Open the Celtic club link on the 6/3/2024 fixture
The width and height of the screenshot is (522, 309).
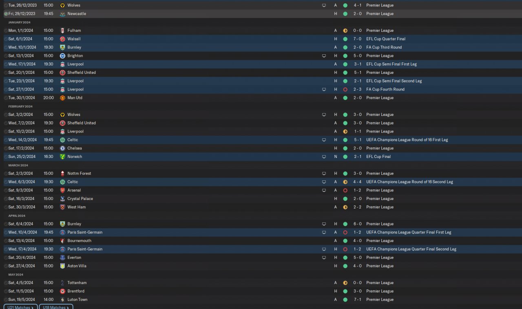click(73, 182)
